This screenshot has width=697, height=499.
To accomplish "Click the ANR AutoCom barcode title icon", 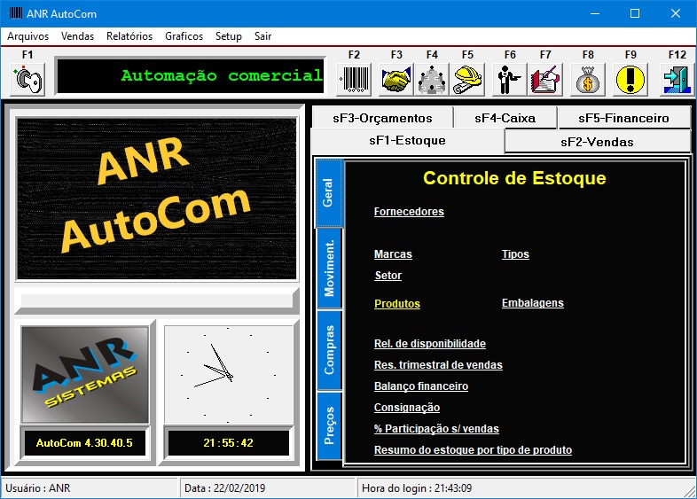I will [16, 13].
